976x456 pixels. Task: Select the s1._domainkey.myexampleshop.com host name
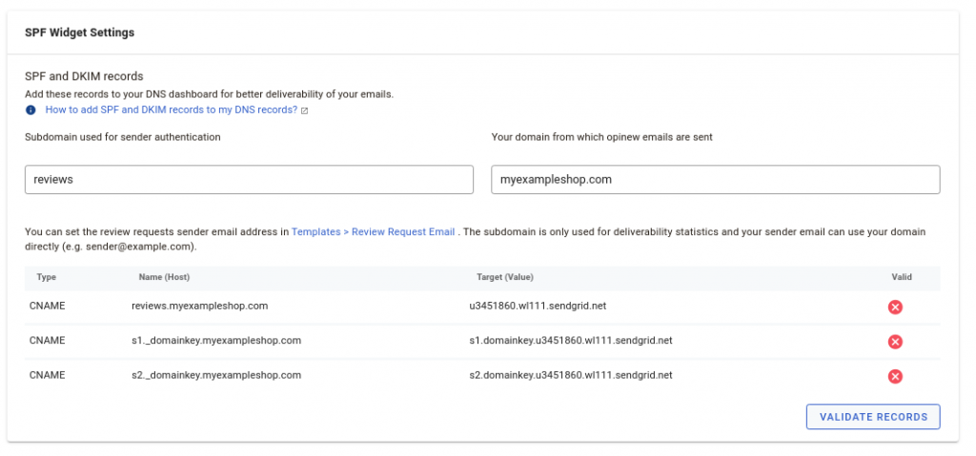pyautogui.click(x=216, y=341)
